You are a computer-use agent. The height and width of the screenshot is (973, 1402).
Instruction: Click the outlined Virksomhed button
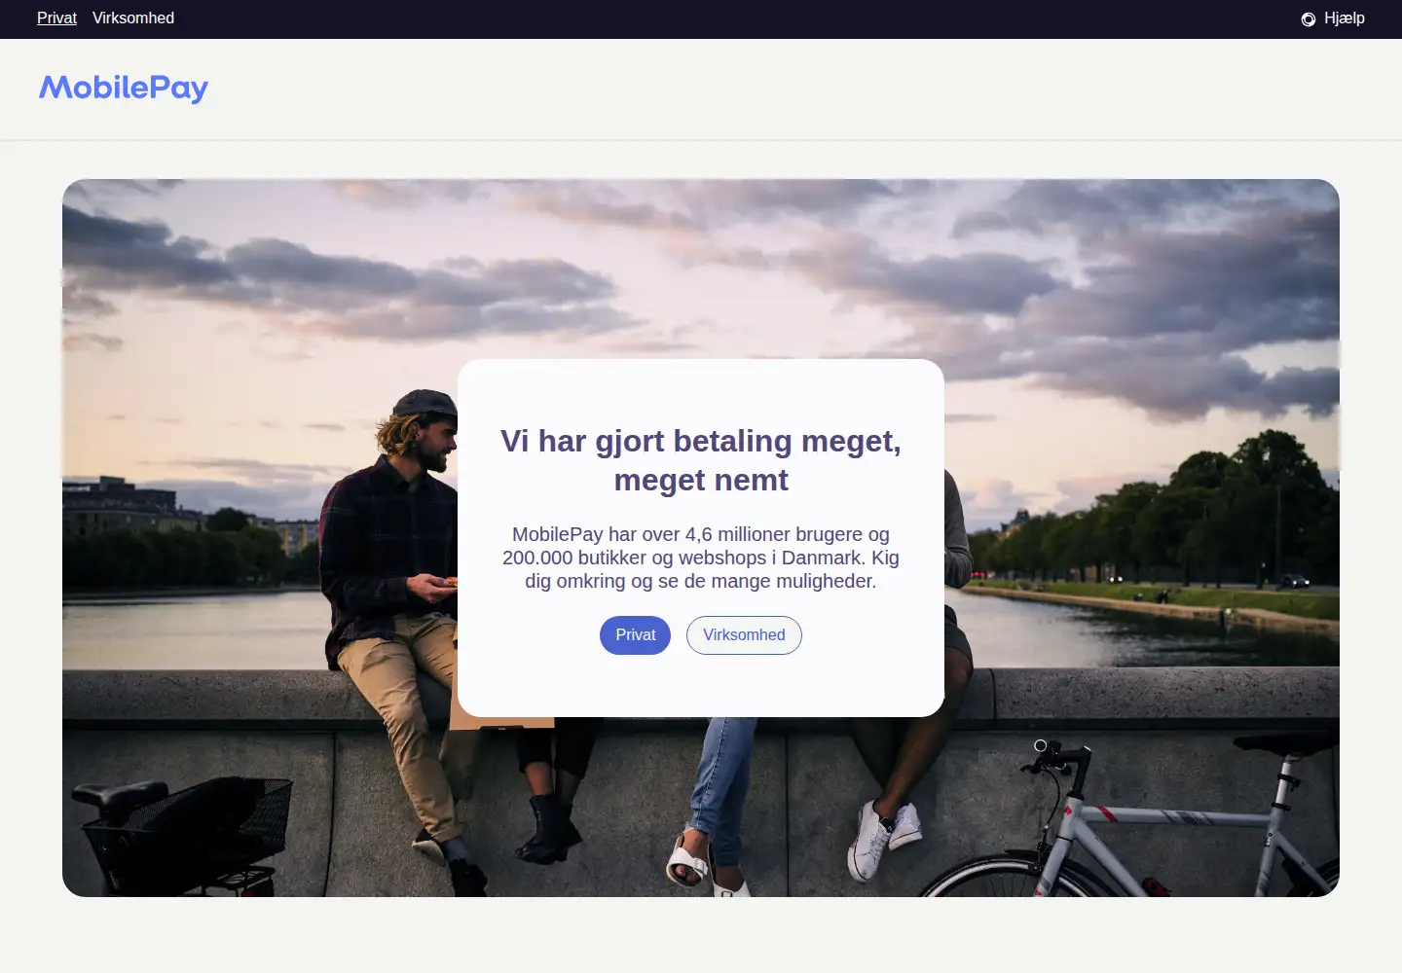pos(744,635)
